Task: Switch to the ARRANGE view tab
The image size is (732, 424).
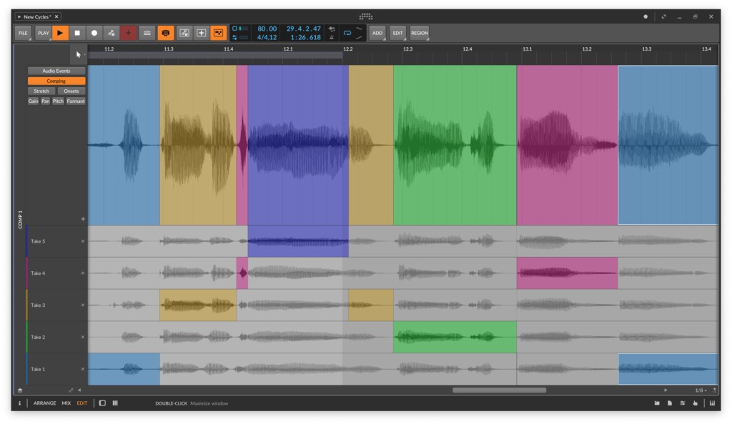Action: [44, 403]
